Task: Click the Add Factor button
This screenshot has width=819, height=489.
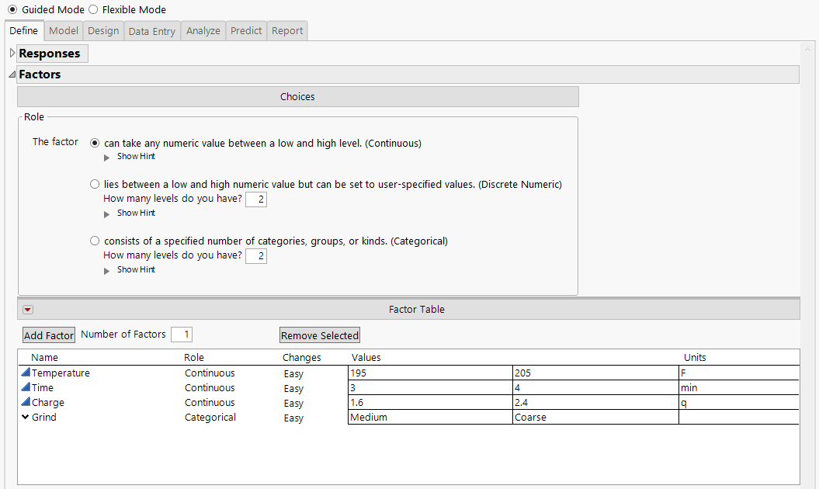Action: coord(48,335)
